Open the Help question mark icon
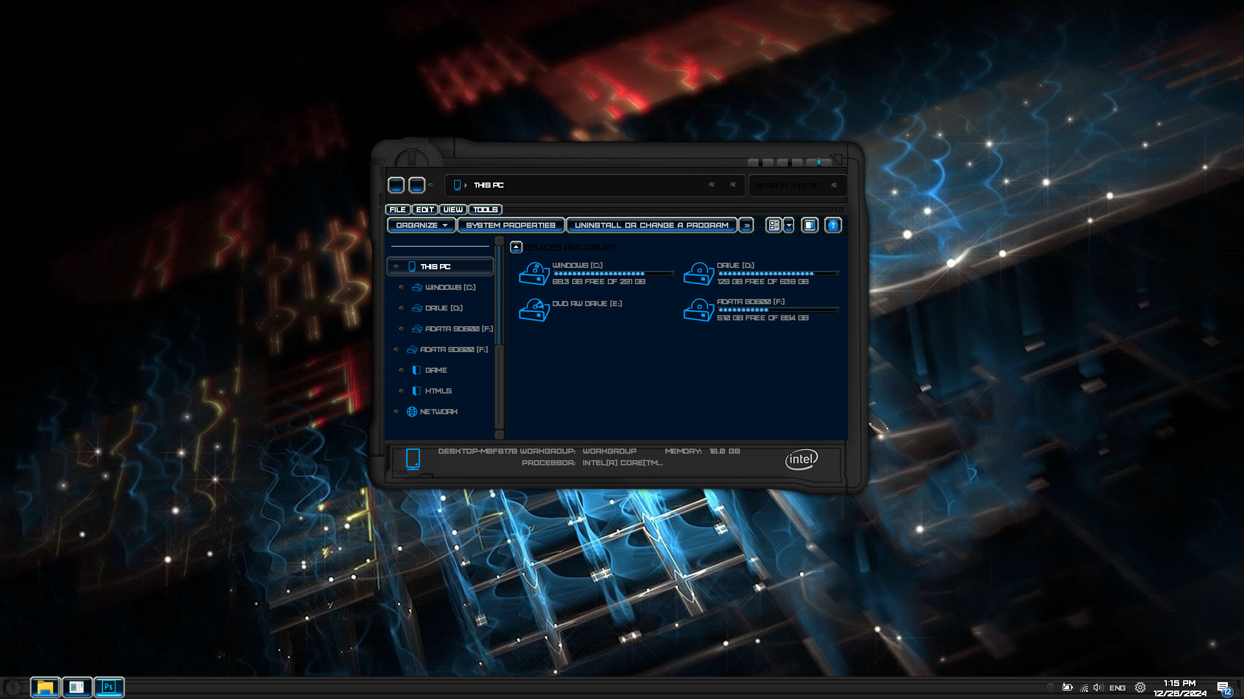The width and height of the screenshot is (1244, 699). [x=833, y=225]
